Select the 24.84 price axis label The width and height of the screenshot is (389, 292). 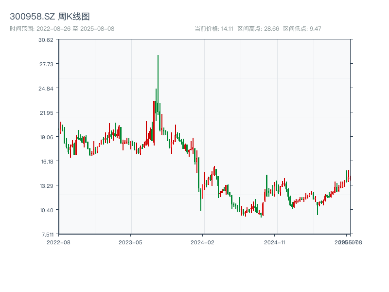click(46, 89)
